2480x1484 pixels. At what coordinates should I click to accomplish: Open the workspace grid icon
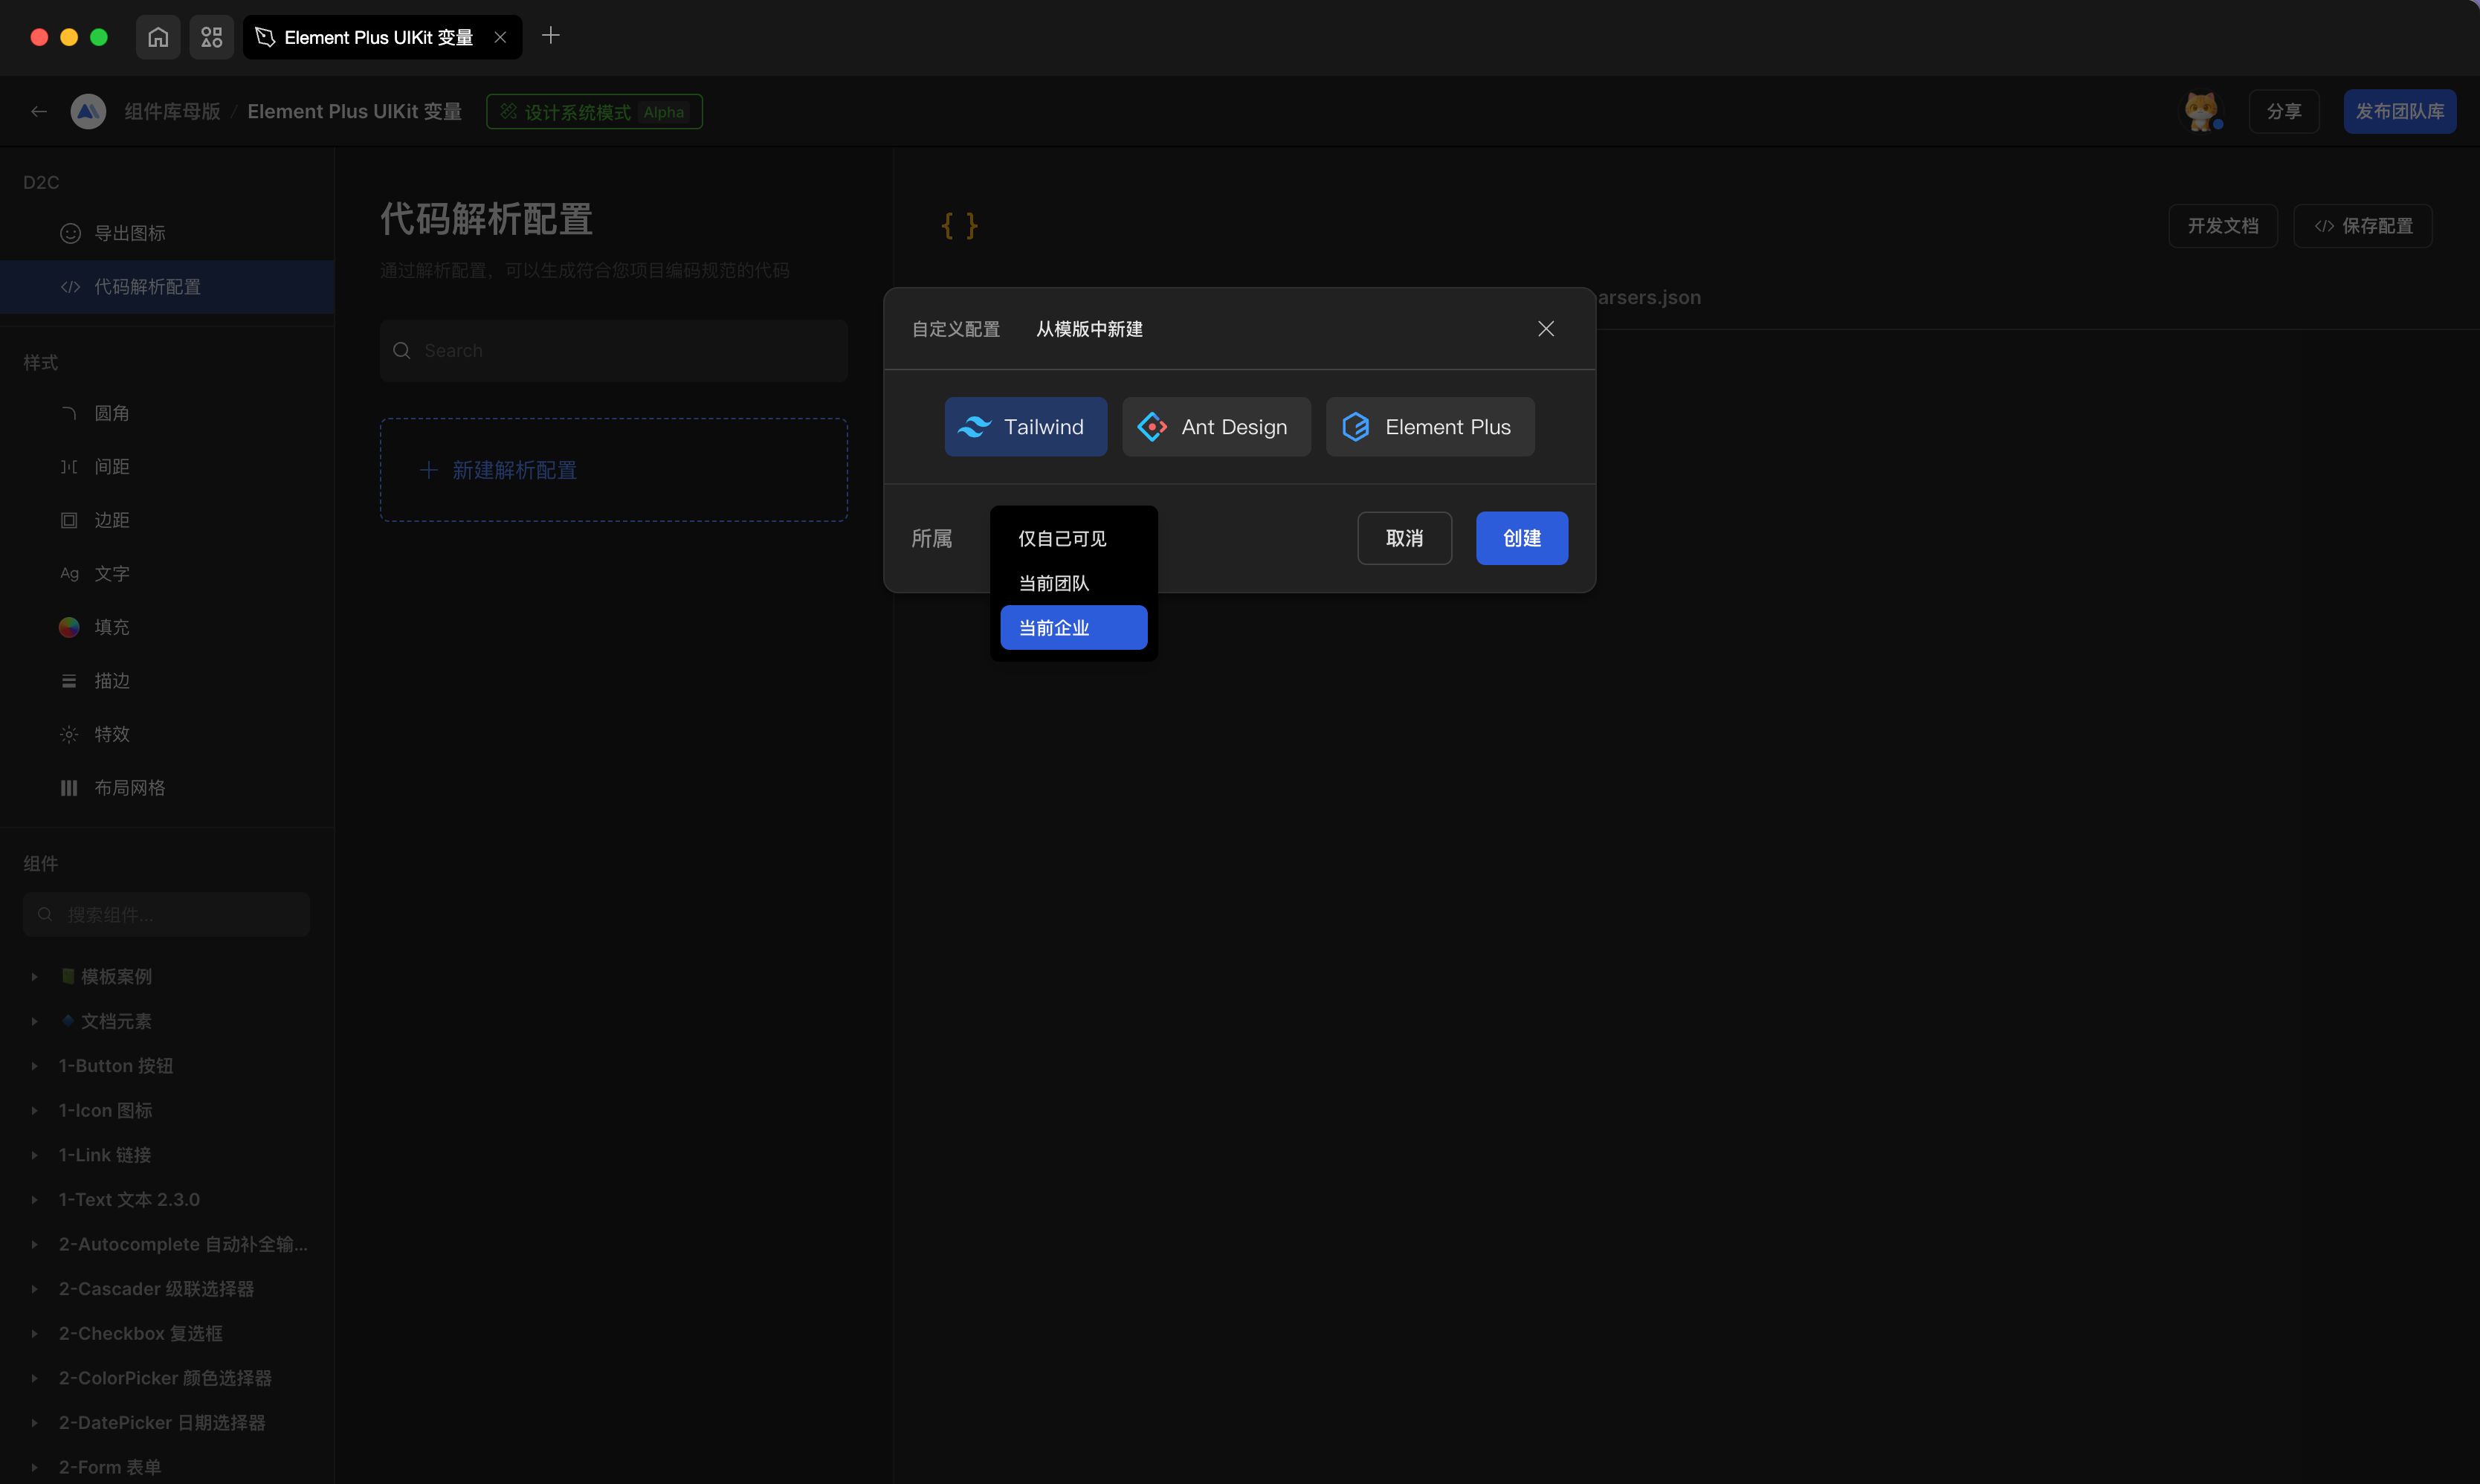212,37
